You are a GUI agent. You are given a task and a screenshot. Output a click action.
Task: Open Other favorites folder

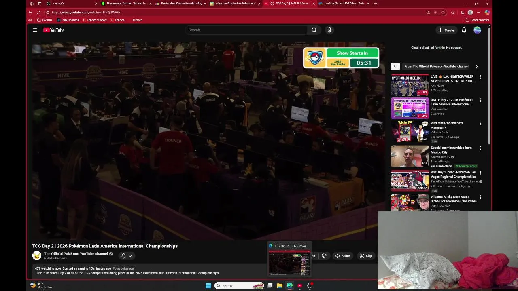point(478,20)
